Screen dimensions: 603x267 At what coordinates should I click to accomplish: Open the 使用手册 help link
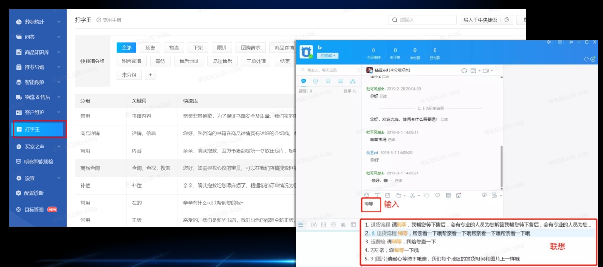click(x=109, y=20)
